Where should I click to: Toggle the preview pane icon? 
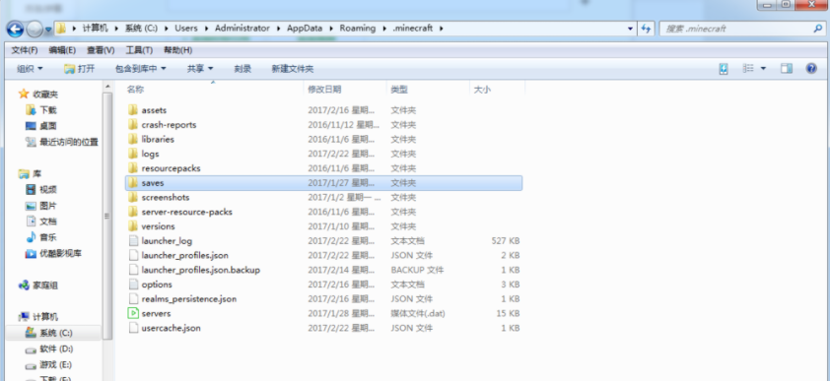786,69
